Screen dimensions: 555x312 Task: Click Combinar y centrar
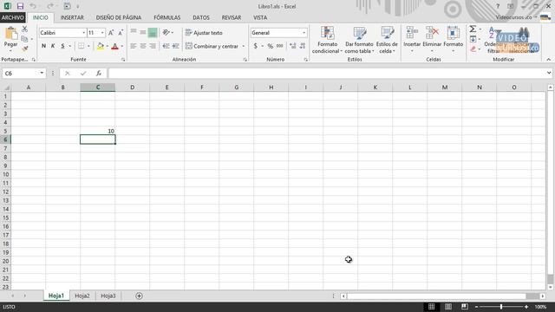(x=212, y=46)
